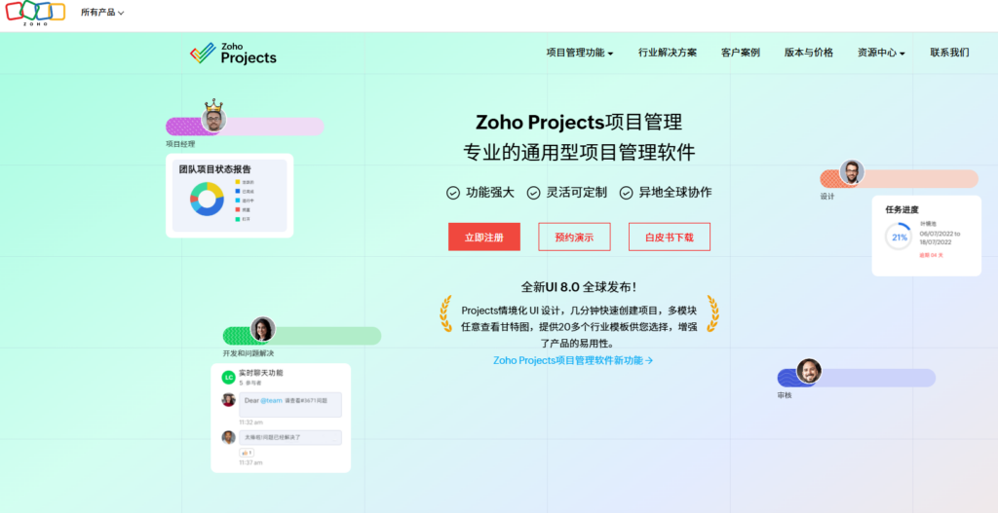Click the thumbs-up reaction in chat

point(247,453)
